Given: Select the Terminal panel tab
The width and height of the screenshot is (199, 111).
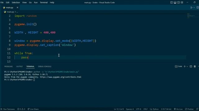Looking at the screenshot, I should tap(30, 67).
